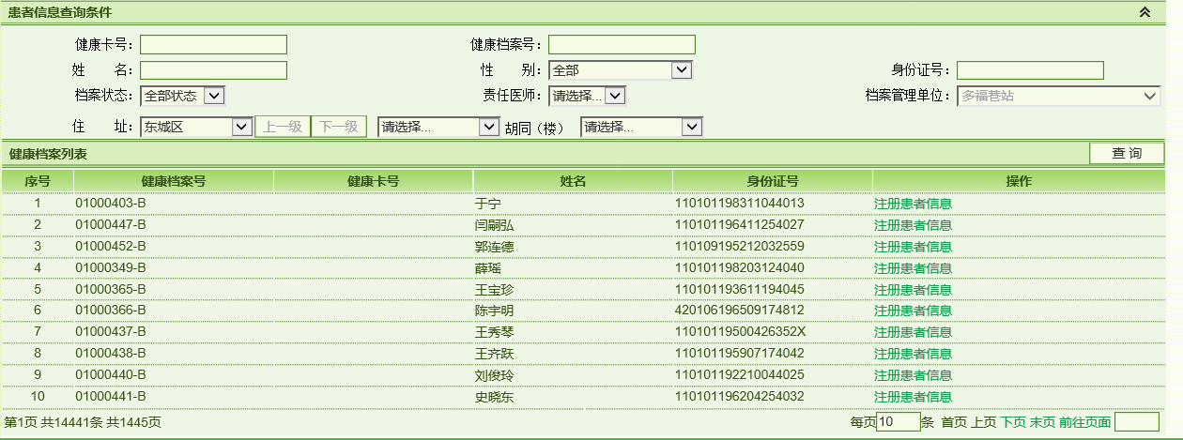Screen dimensions: 1183x440
Task: Click the per-page count field
Action: point(898,423)
